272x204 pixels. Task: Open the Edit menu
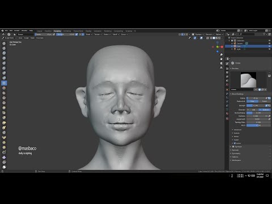coord(11,31)
